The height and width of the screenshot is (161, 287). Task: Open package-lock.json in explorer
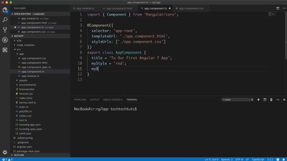(x=28, y=151)
